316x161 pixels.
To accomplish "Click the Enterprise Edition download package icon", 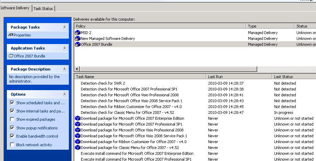I will 77,118.
